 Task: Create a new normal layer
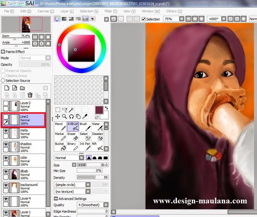pos(7,88)
